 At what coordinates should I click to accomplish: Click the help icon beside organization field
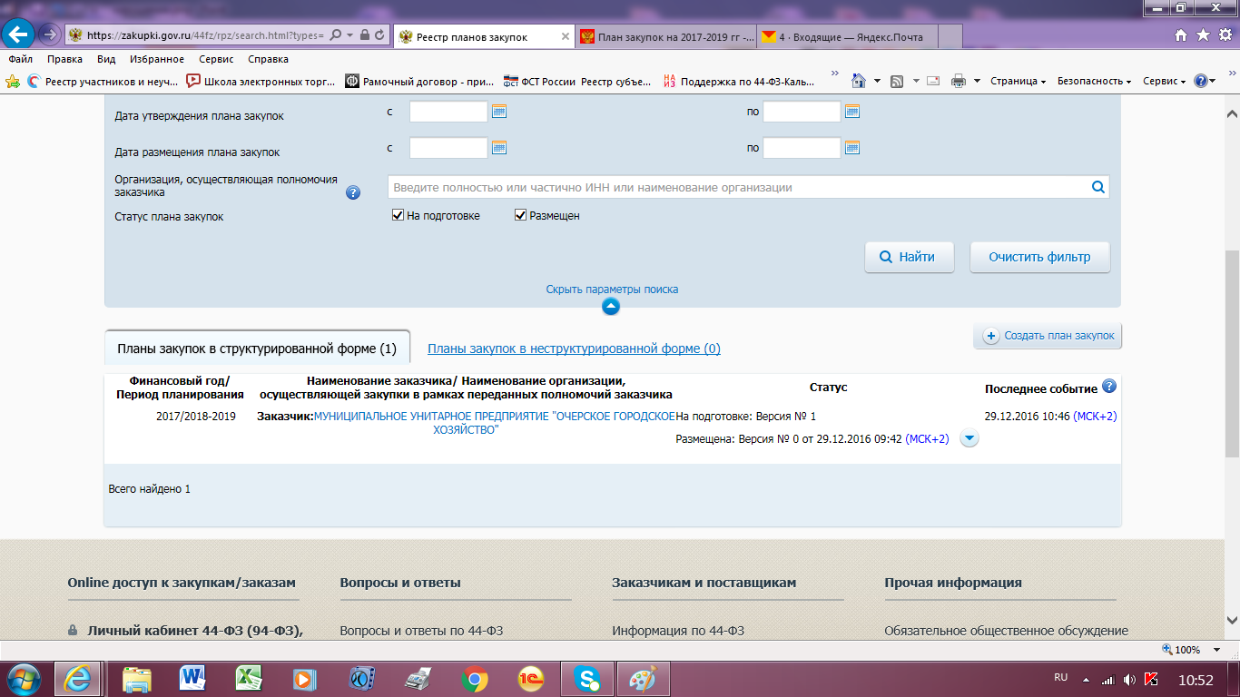pos(353,192)
